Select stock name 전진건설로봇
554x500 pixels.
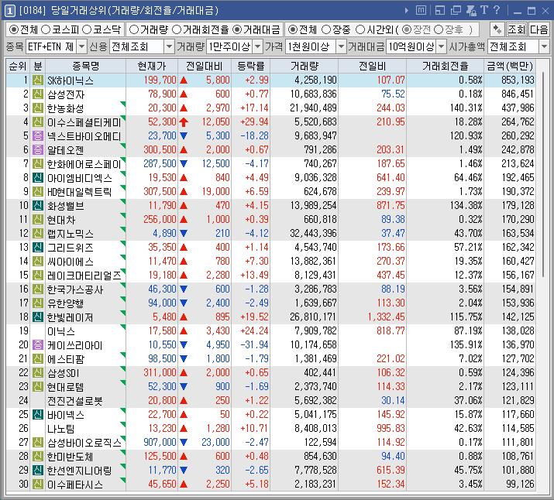click(x=75, y=401)
